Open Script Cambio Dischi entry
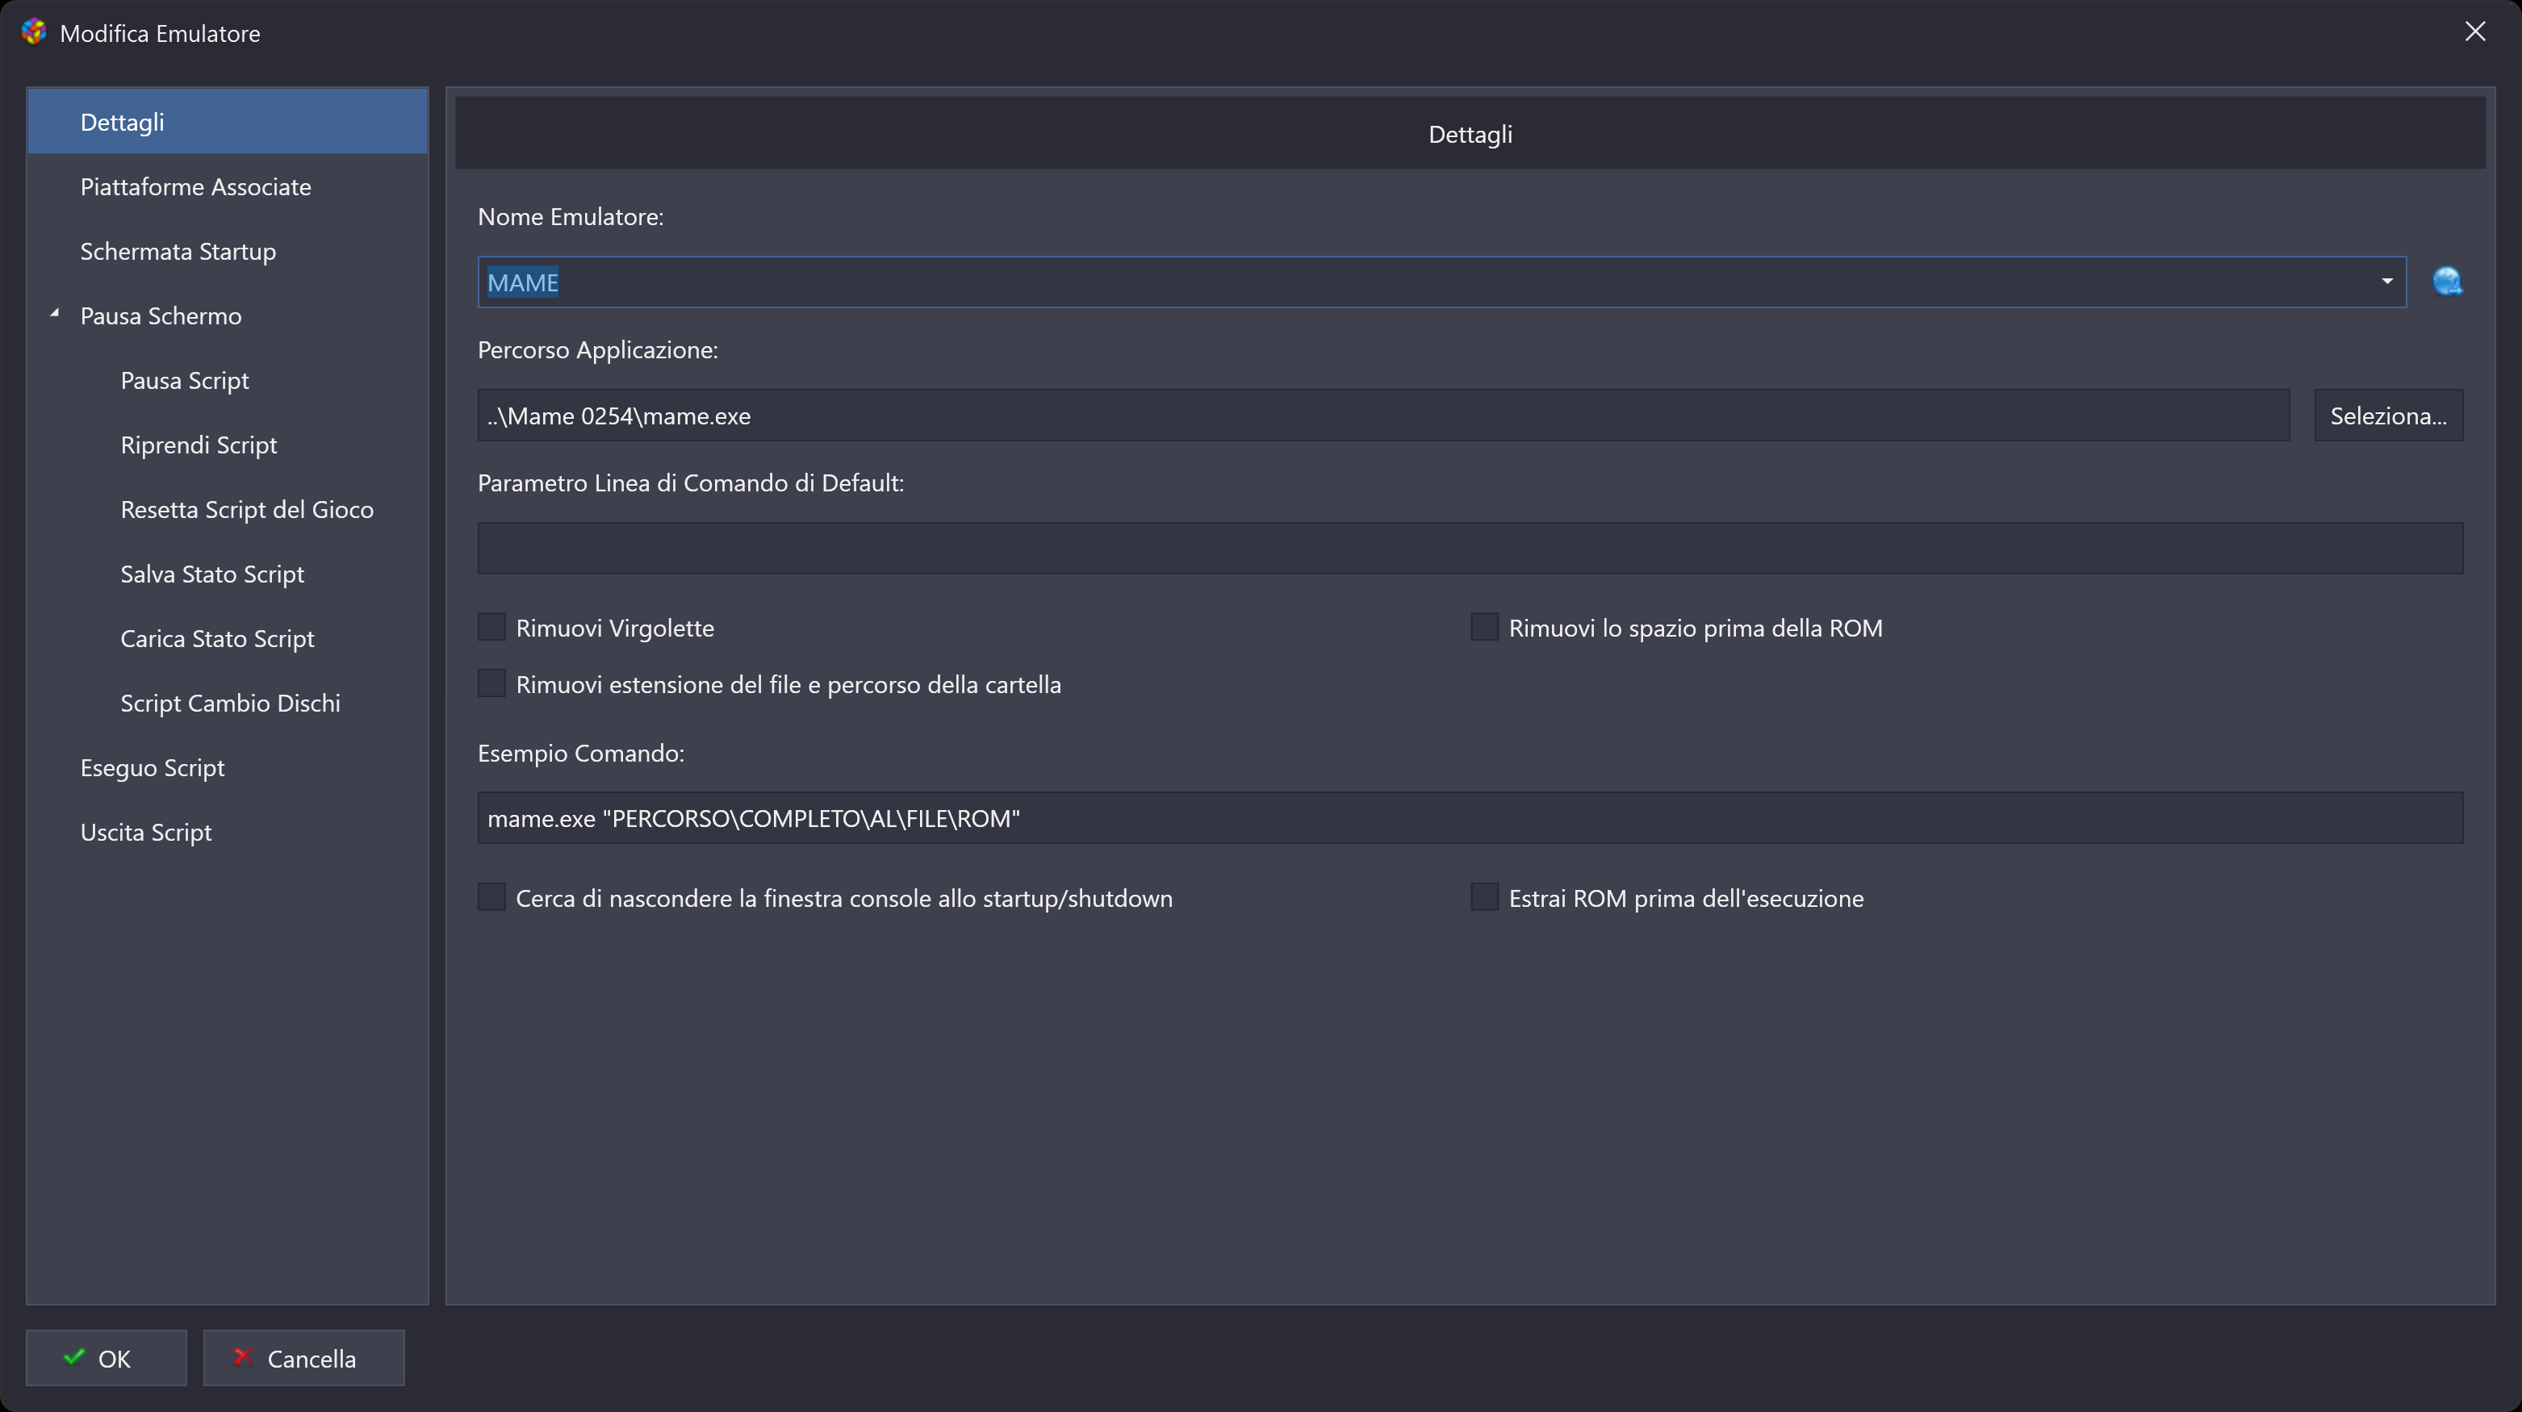The width and height of the screenshot is (2522, 1412). [x=230, y=704]
